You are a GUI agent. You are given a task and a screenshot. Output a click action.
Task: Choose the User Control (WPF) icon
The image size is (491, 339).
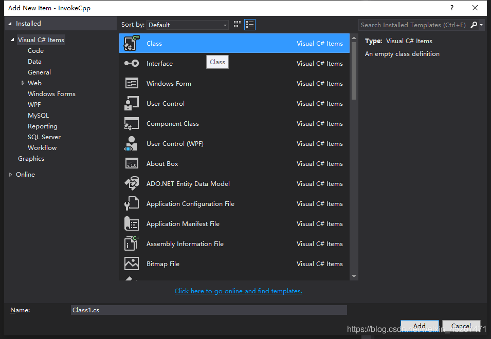[131, 143]
